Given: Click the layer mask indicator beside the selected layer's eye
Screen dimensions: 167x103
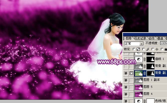Looking at the screenshot, I should coord(131,73).
